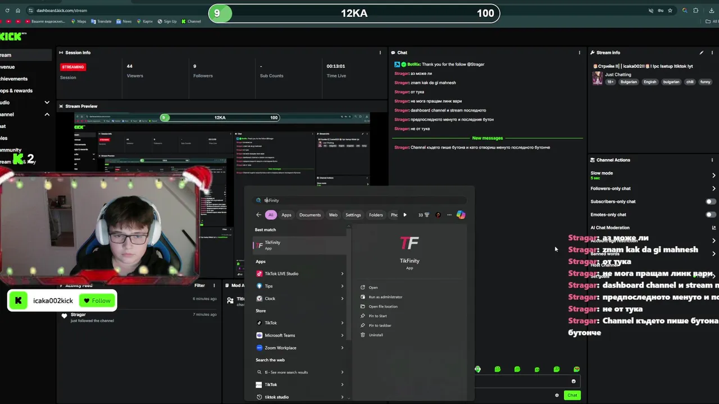719x404 pixels.
Task: Open the Chat panel three-dot menu
Action: (579, 52)
